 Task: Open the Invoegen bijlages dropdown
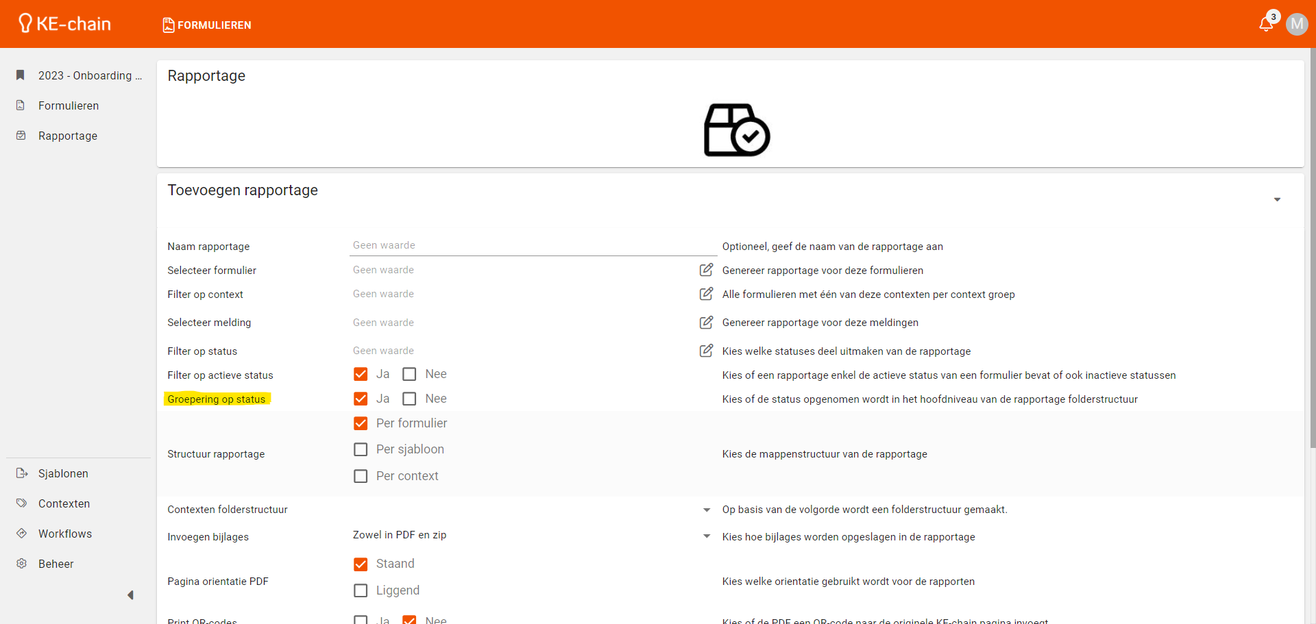pyautogui.click(x=706, y=536)
